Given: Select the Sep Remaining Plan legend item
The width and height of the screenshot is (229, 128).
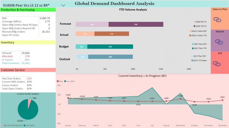Looking at the screenshot, I should pyautogui.click(x=12, y=125).
